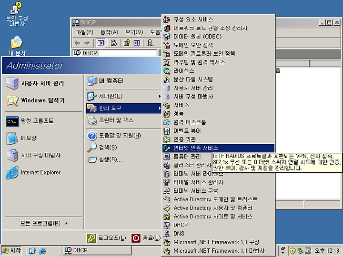Viewport: 343px width, 257px height.
Task: Click the 터미널 서비스 구성 icon
Action: click(x=167, y=191)
